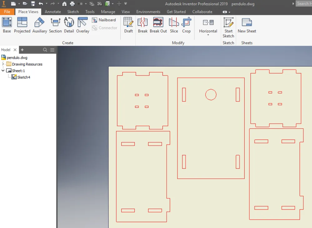
Task: Select pendulo.dwg in the browser tree
Action: click(x=17, y=58)
